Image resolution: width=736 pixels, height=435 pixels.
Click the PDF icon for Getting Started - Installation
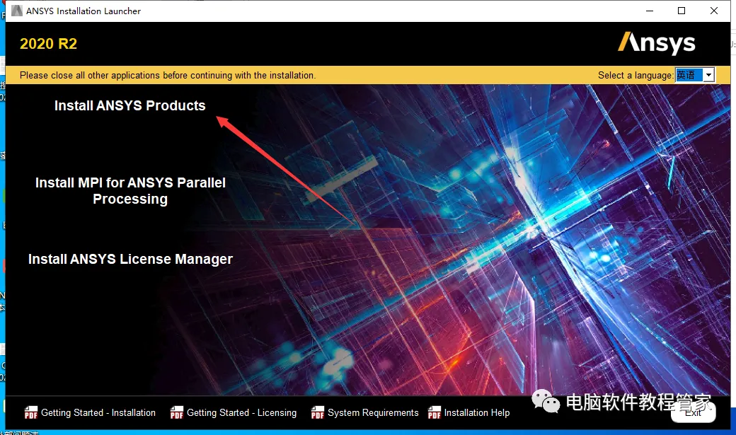[x=31, y=412]
